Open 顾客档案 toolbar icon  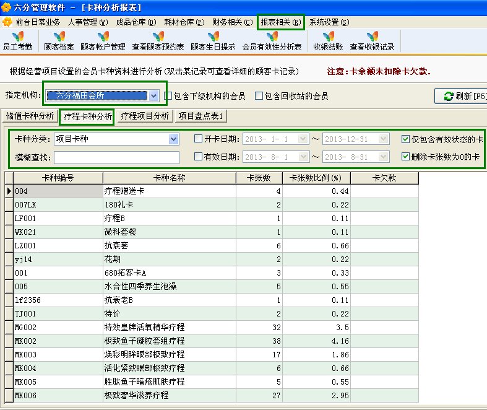[x=59, y=41]
